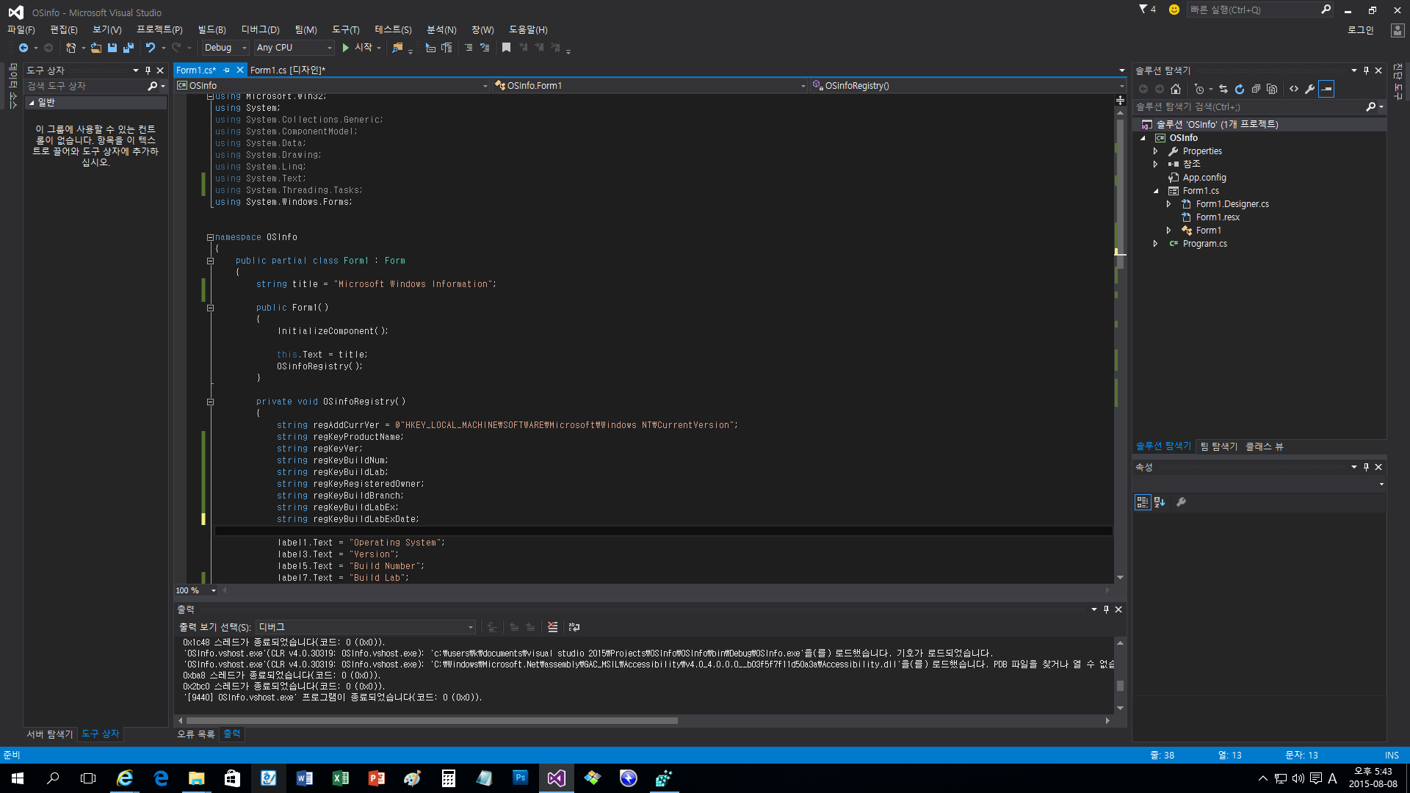
Task: Click the Home icon in Solution Explorer
Action: [x=1176, y=89]
